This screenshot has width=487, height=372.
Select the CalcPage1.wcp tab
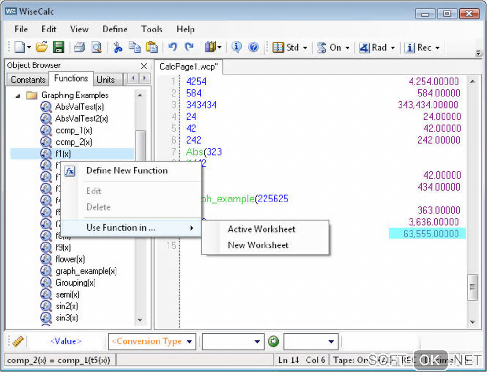click(x=189, y=66)
